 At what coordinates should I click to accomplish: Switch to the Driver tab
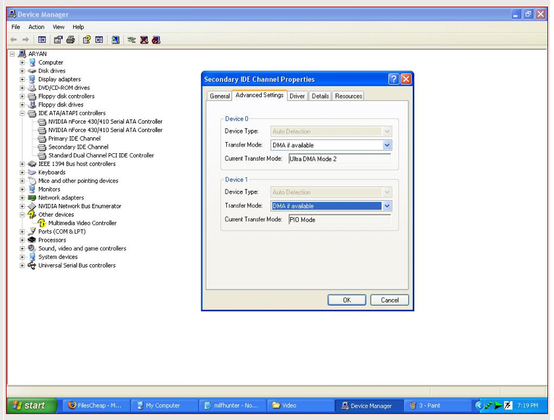click(297, 96)
